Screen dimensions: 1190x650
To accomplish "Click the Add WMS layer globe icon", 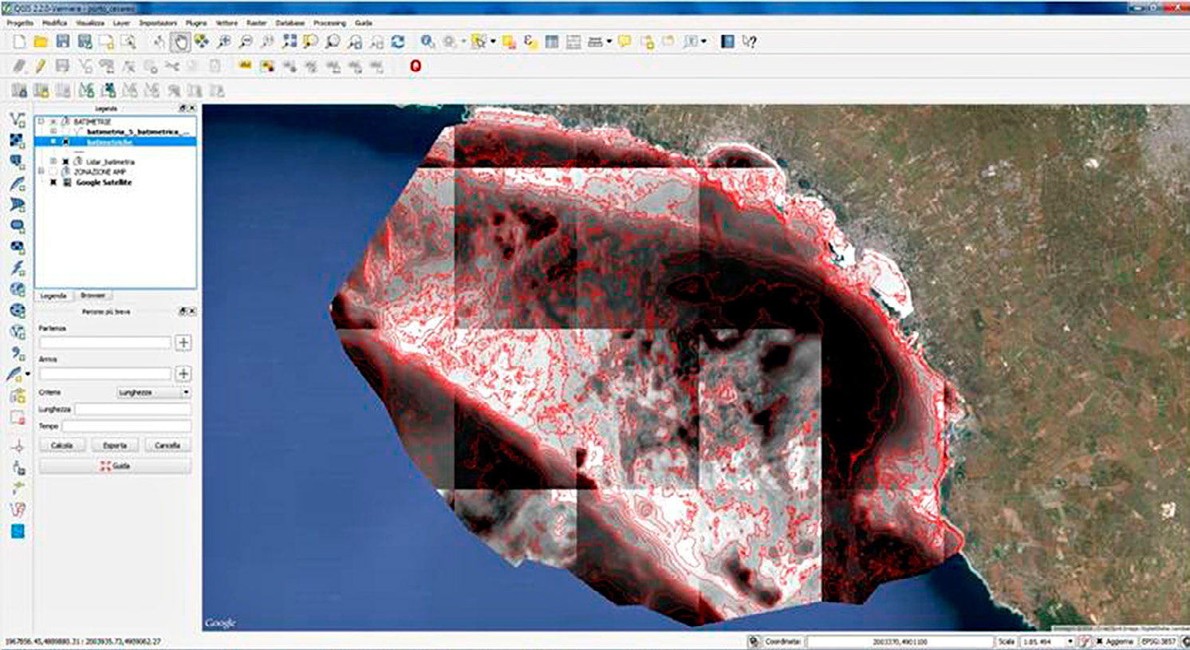I will (x=18, y=290).
